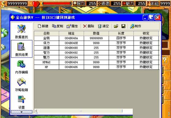Click the 魅力 stat label in game HUD
This screenshot has width=171, height=118.
(x=128, y=3)
